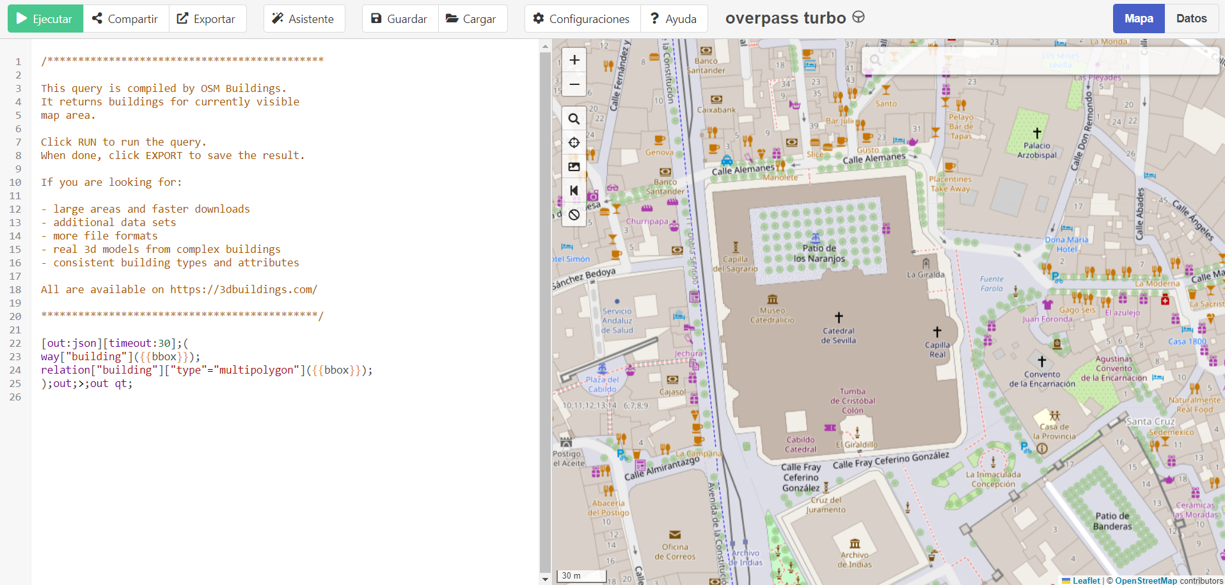The width and height of the screenshot is (1225, 585).
Task: Save query with Guardar
Action: 400,19
